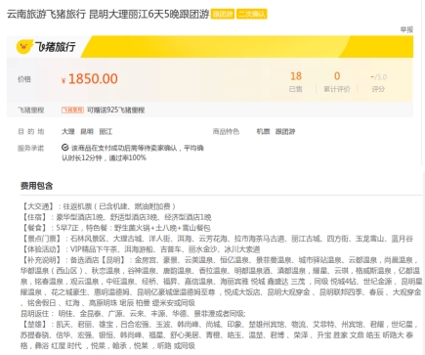Click the 费用包含 section heading
This screenshot has width=425, height=355.
[x=36, y=186]
